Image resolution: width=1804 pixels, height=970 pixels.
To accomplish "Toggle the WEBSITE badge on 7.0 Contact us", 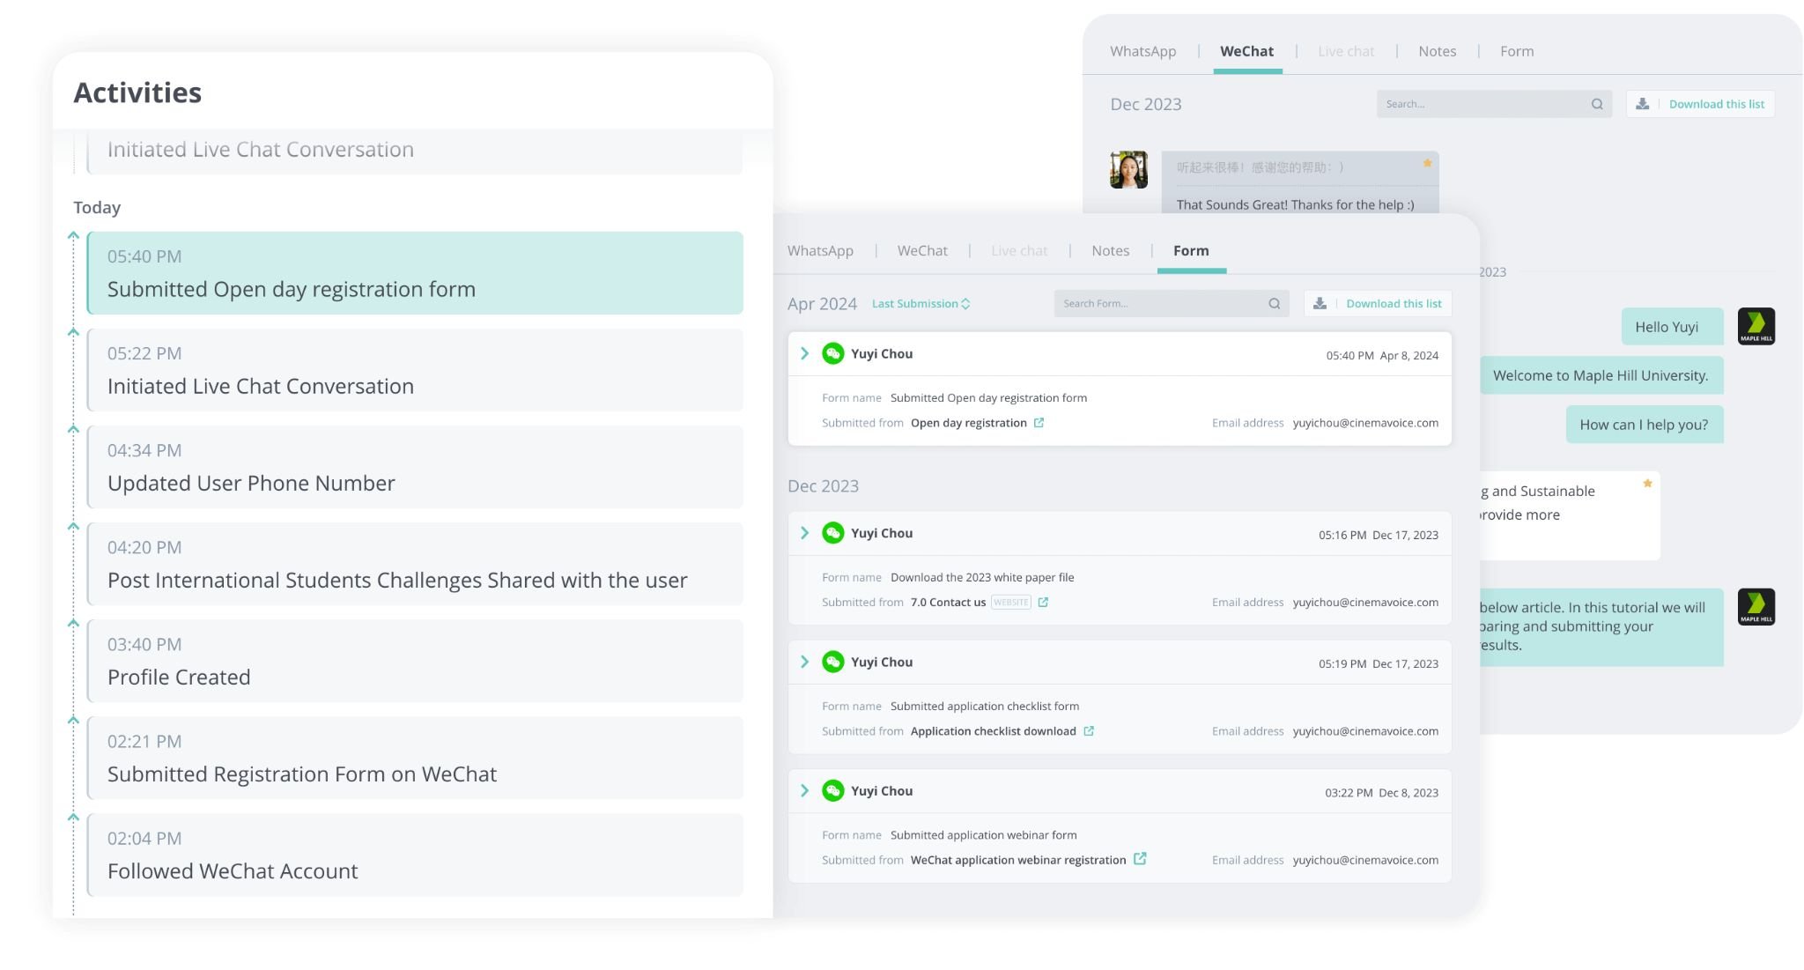I will tap(1010, 602).
